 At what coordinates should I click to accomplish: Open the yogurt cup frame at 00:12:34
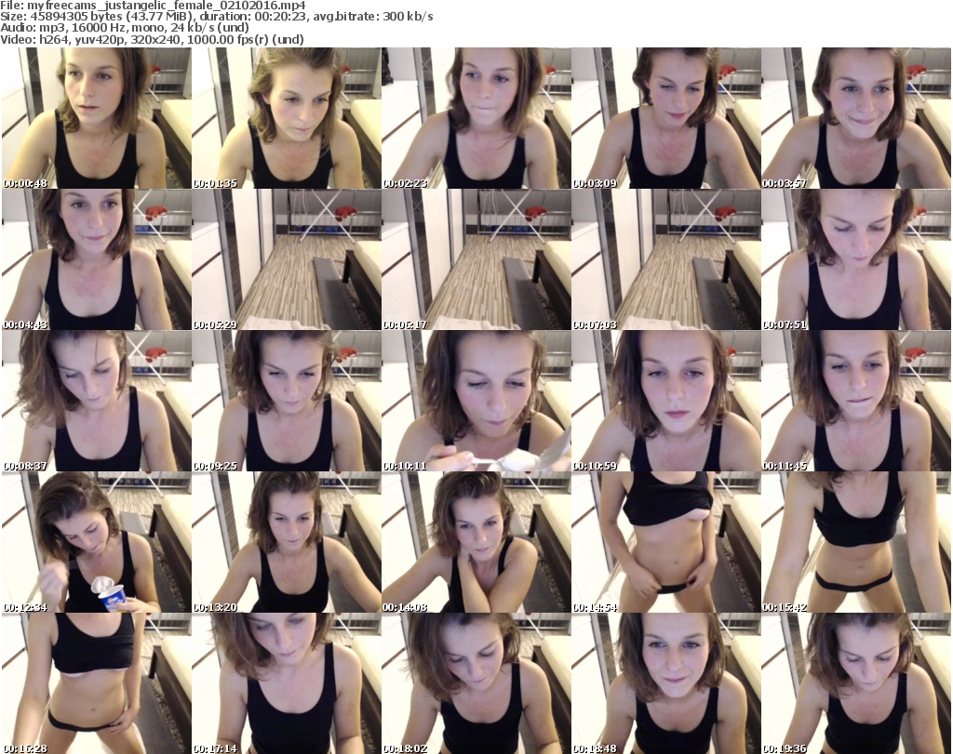pos(97,542)
